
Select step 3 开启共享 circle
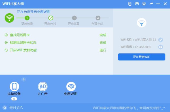coord(74,18)
